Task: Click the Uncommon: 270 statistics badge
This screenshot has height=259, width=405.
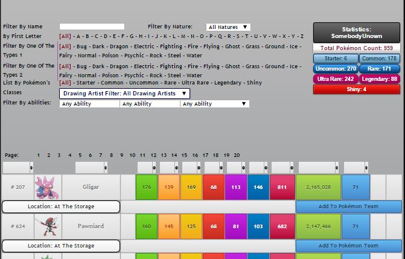Action: [335, 69]
